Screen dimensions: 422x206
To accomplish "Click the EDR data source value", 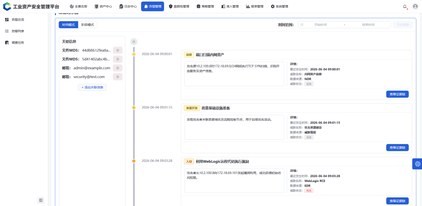I will tap(308, 186).
